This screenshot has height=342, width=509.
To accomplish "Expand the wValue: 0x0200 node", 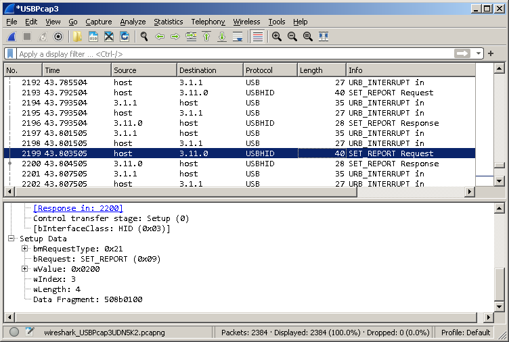I will point(24,269).
